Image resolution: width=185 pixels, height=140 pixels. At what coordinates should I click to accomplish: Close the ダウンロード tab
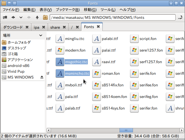tap(27, 27)
